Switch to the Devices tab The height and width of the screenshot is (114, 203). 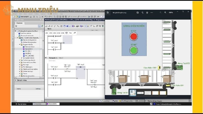click(x=19, y=23)
